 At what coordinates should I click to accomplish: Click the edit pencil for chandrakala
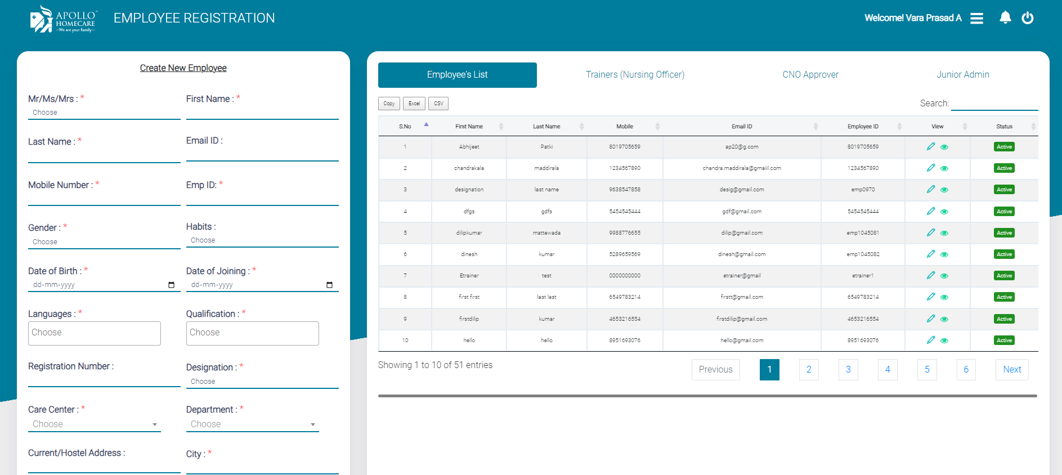tap(930, 168)
